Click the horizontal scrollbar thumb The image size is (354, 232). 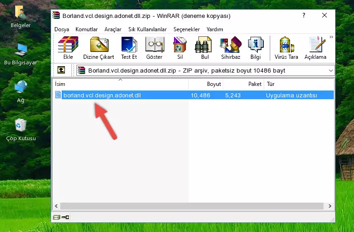[x=192, y=206]
